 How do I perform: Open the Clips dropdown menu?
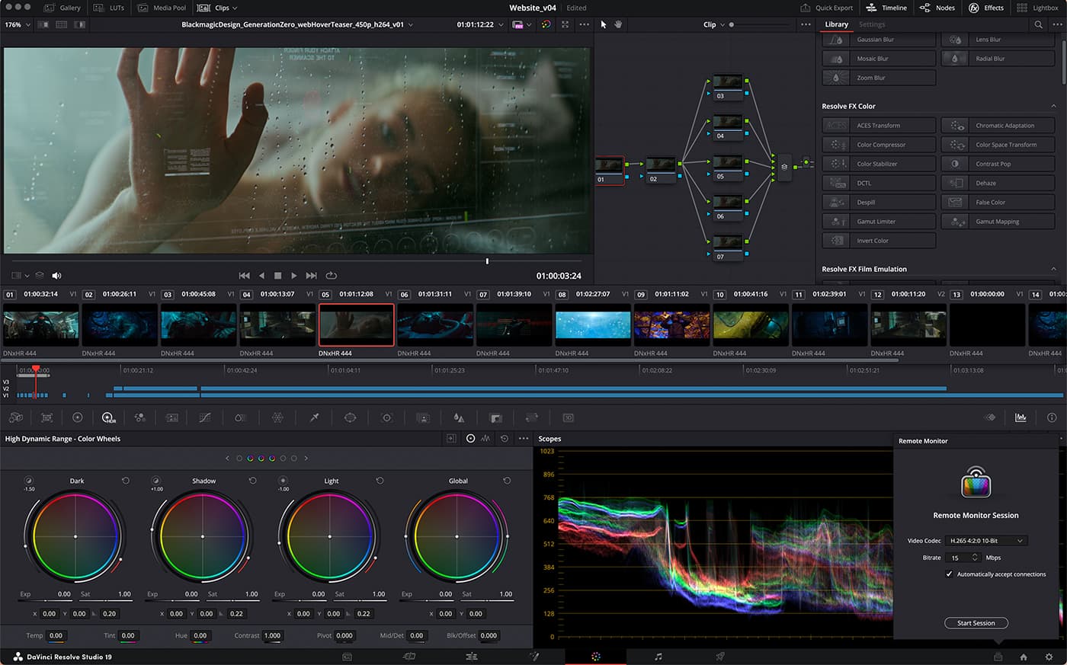click(217, 8)
